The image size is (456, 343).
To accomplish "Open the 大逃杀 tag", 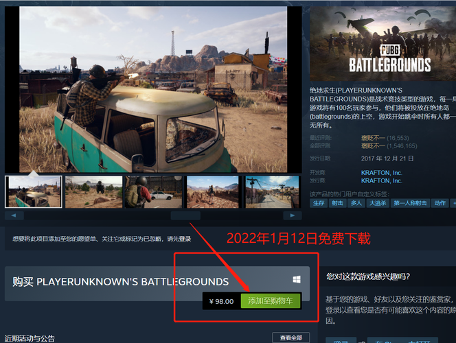I will pos(378,203).
